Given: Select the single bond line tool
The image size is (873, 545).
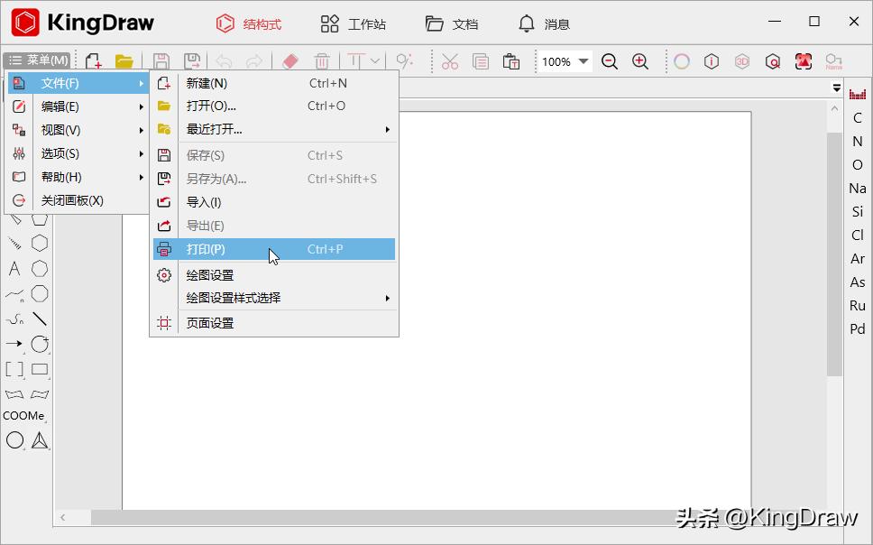Looking at the screenshot, I should [41, 319].
